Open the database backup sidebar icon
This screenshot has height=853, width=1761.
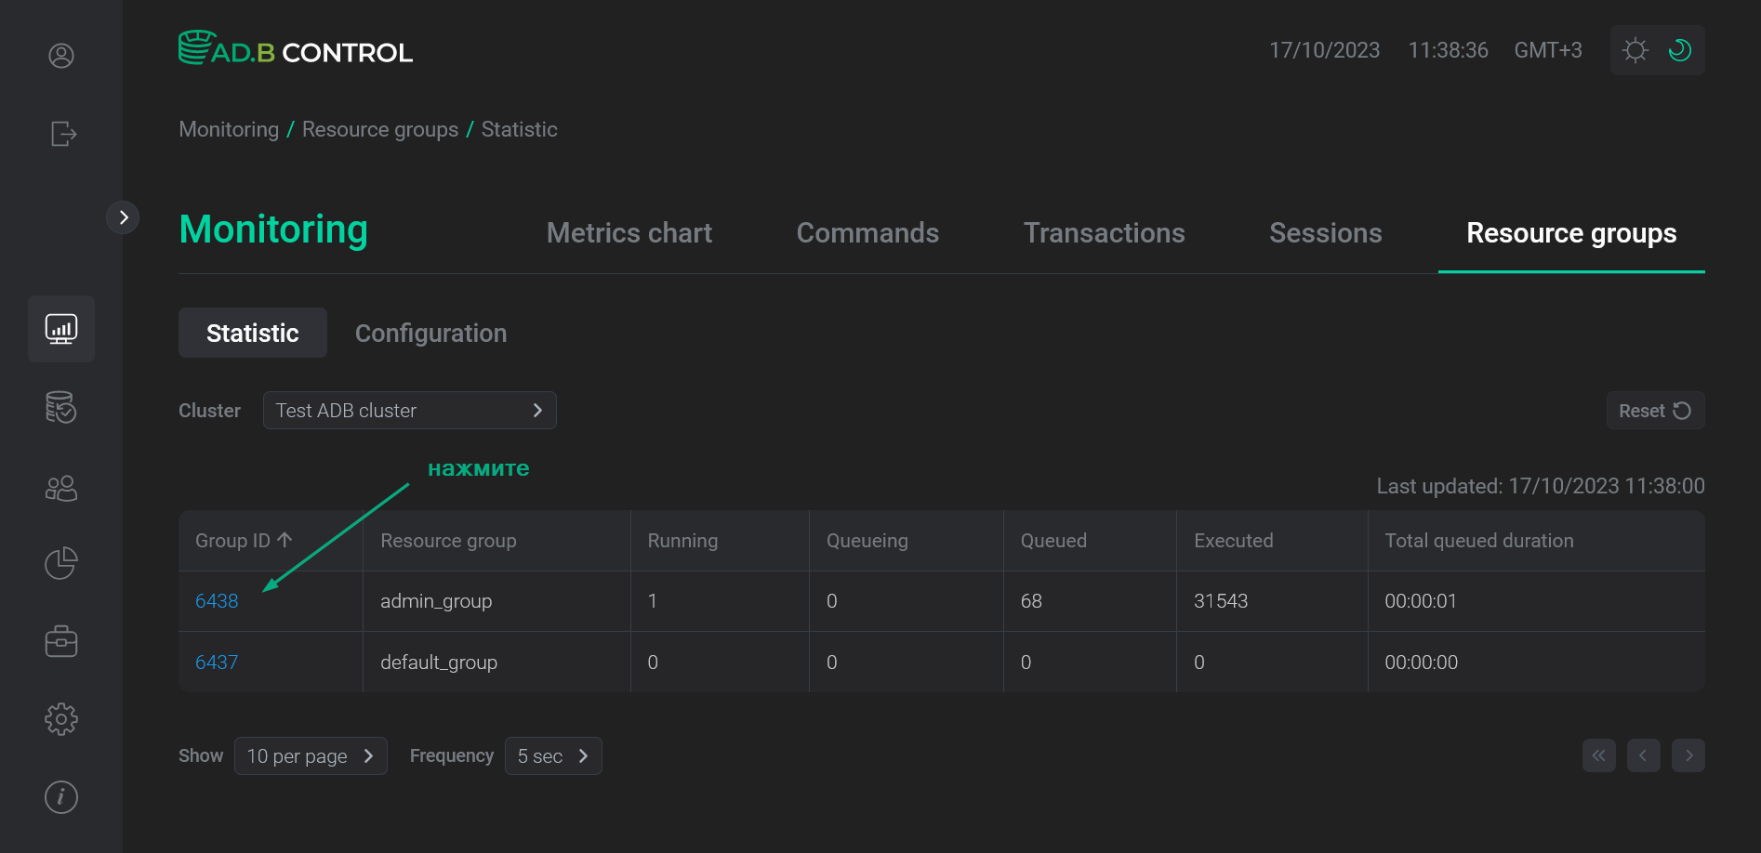point(61,407)
